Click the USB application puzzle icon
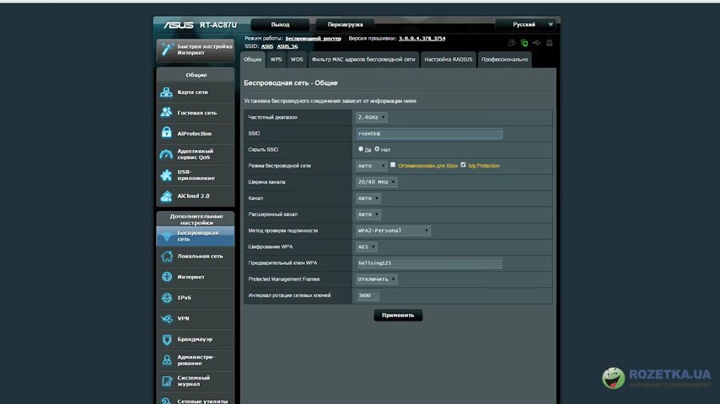The height and width of the screenshot is (404, 720). coord(166,175)
